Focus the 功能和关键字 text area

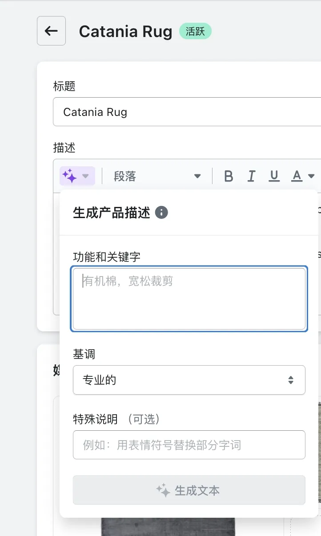pos(189,298)
